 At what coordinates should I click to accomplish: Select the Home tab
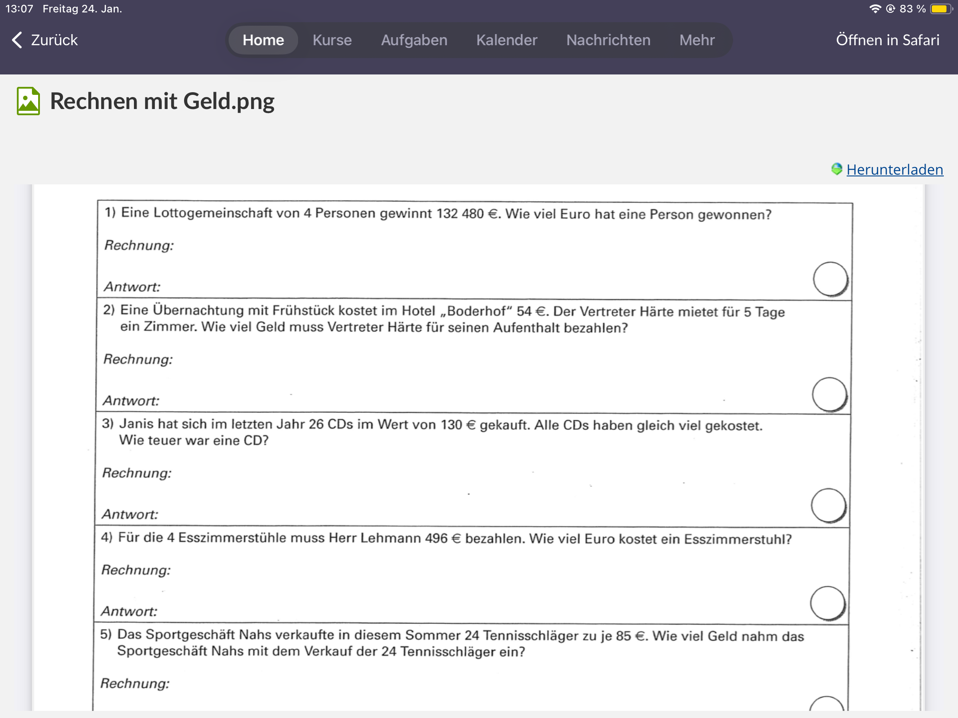point(263,40)
